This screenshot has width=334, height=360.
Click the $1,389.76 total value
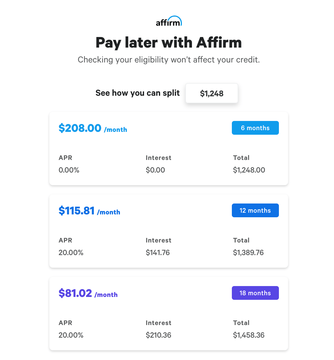(248, 253)
